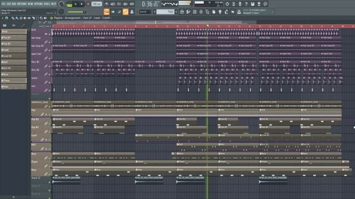Click arrow right of Pad pattern selector
Viewport: 355px width, 199px height.
(176, 12)
